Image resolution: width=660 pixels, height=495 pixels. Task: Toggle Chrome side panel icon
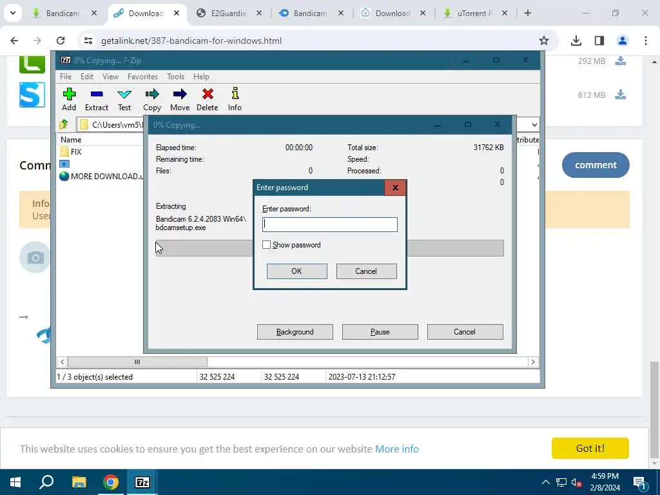(599, 41)
